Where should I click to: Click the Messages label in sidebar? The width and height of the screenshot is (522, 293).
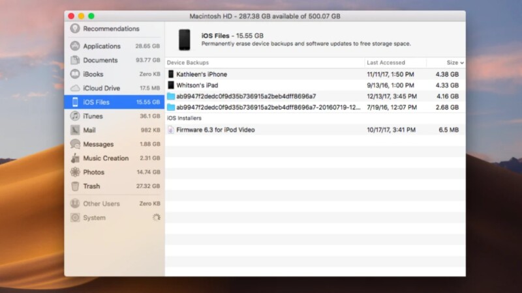pos(99,144)
